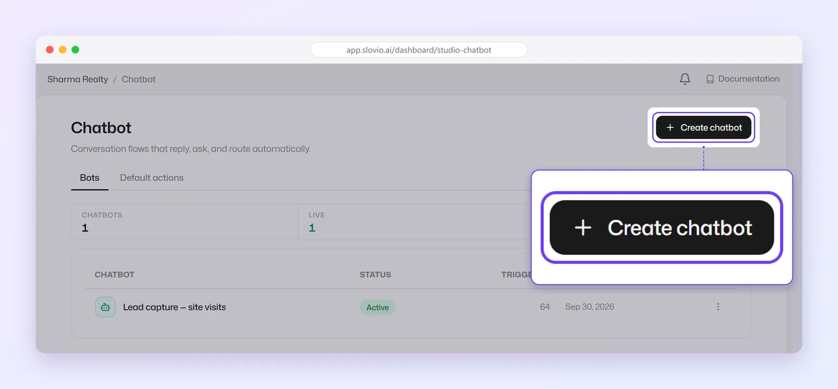
Task: Focus the app.slovio.ai address bar
Action: [x=419, y=50]
